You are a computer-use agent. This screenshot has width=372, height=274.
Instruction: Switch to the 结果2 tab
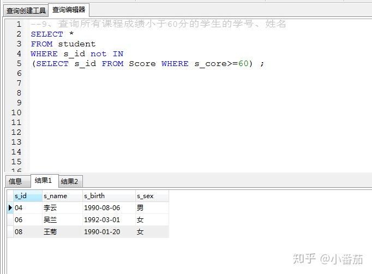coord(70,181)
